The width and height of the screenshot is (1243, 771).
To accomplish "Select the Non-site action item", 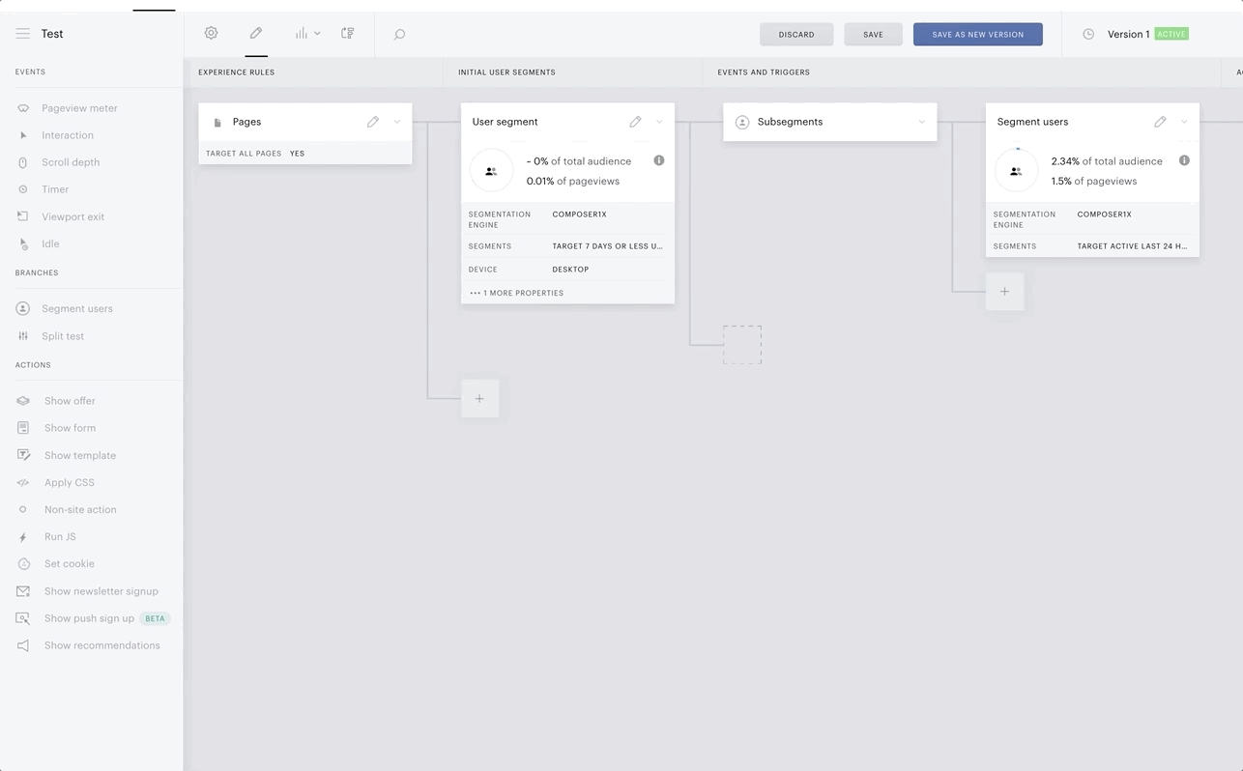I will click(x=80, y=509).
